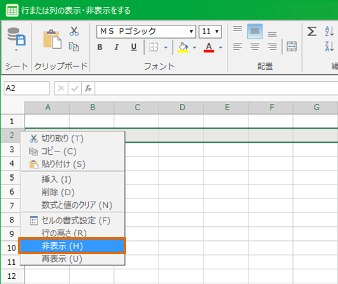The image size is (338, 284).
Task: Choose 行の高さ (R) menu item
Action: pyautogui.click(x=73, y=233)
